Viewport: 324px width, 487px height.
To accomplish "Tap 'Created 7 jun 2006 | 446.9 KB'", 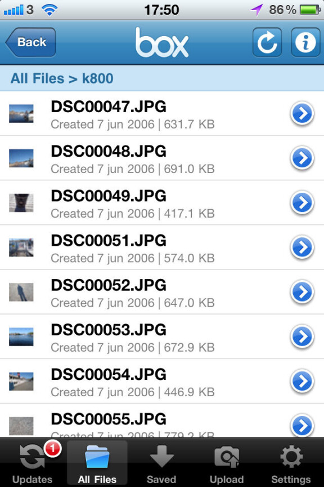I will [x=133, y=392].
